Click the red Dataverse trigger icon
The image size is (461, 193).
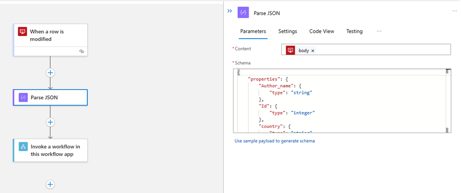(x=22, y=31)
